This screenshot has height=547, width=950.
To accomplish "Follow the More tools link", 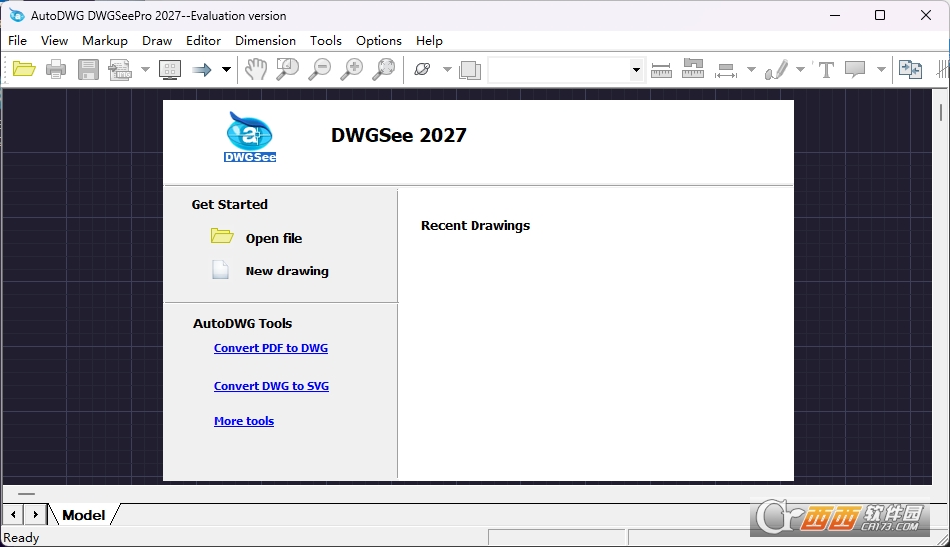I will [x=244, y=421].
